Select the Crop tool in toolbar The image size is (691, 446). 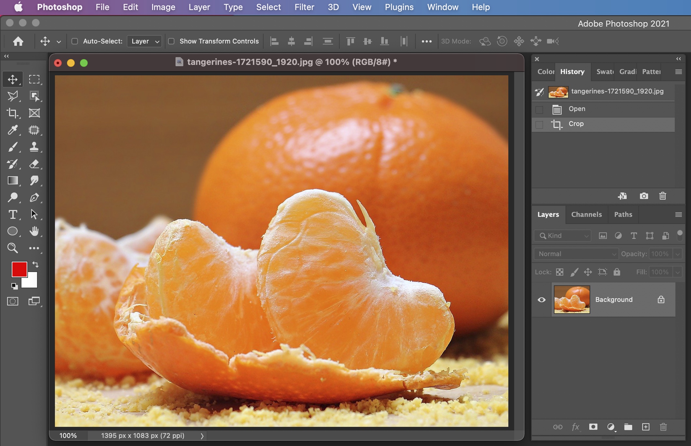pos(13,113)
